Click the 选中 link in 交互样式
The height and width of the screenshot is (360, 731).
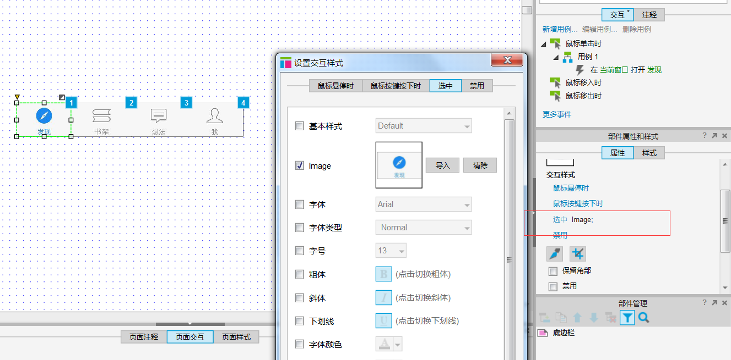tap(560, 219)
